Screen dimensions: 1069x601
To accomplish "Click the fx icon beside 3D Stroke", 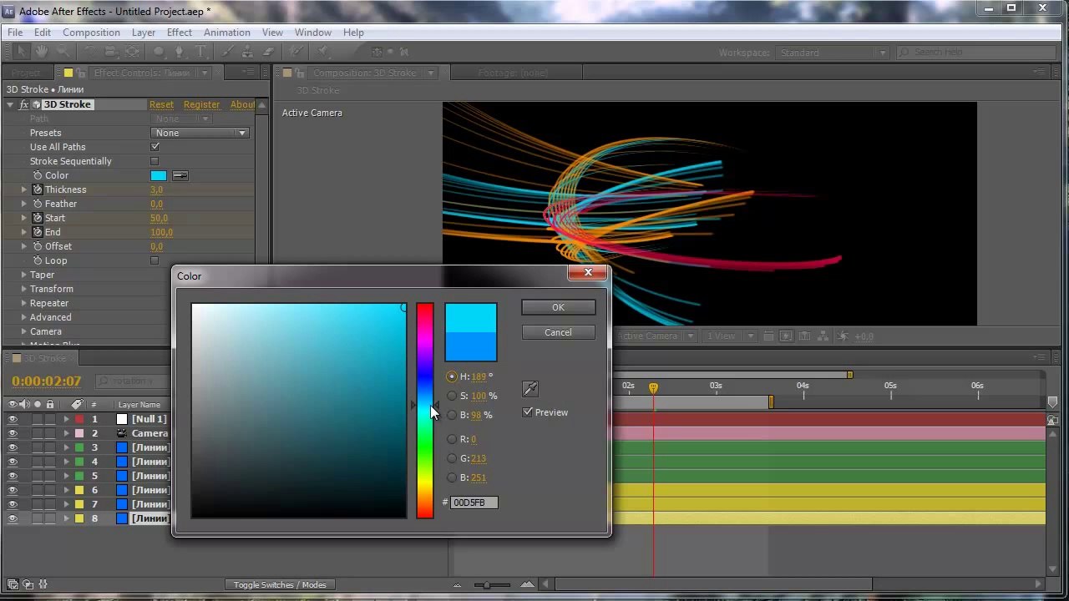I will 24,104.
